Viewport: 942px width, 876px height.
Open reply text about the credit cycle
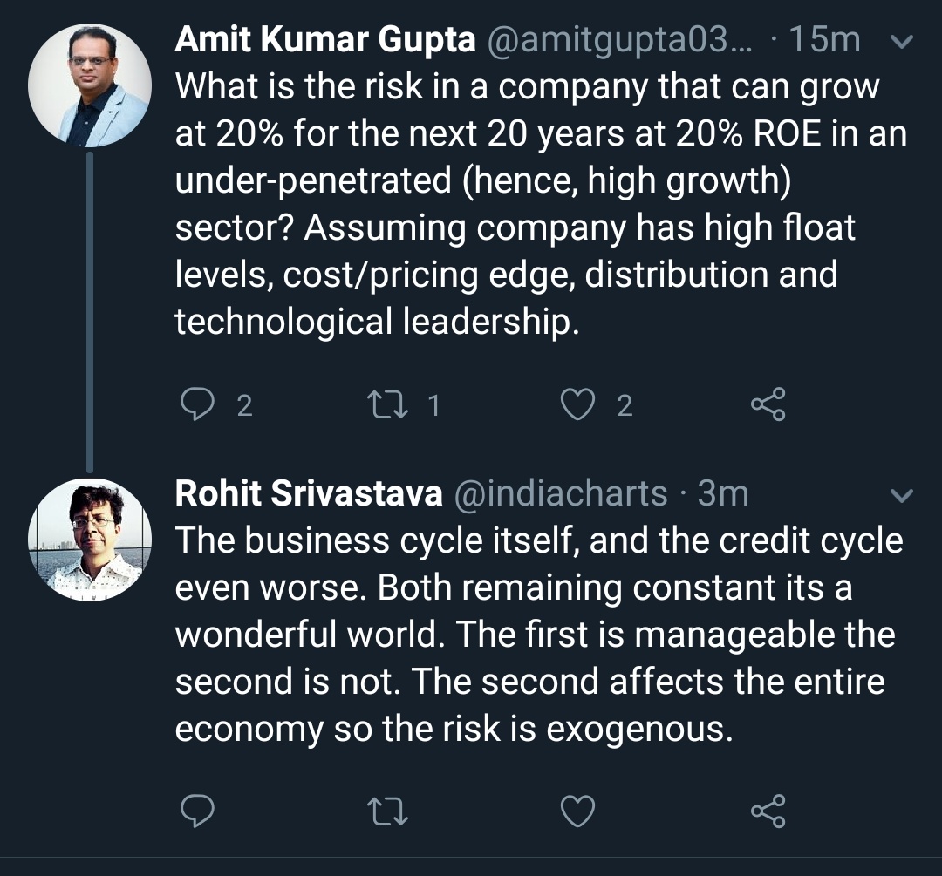point(536,635)
